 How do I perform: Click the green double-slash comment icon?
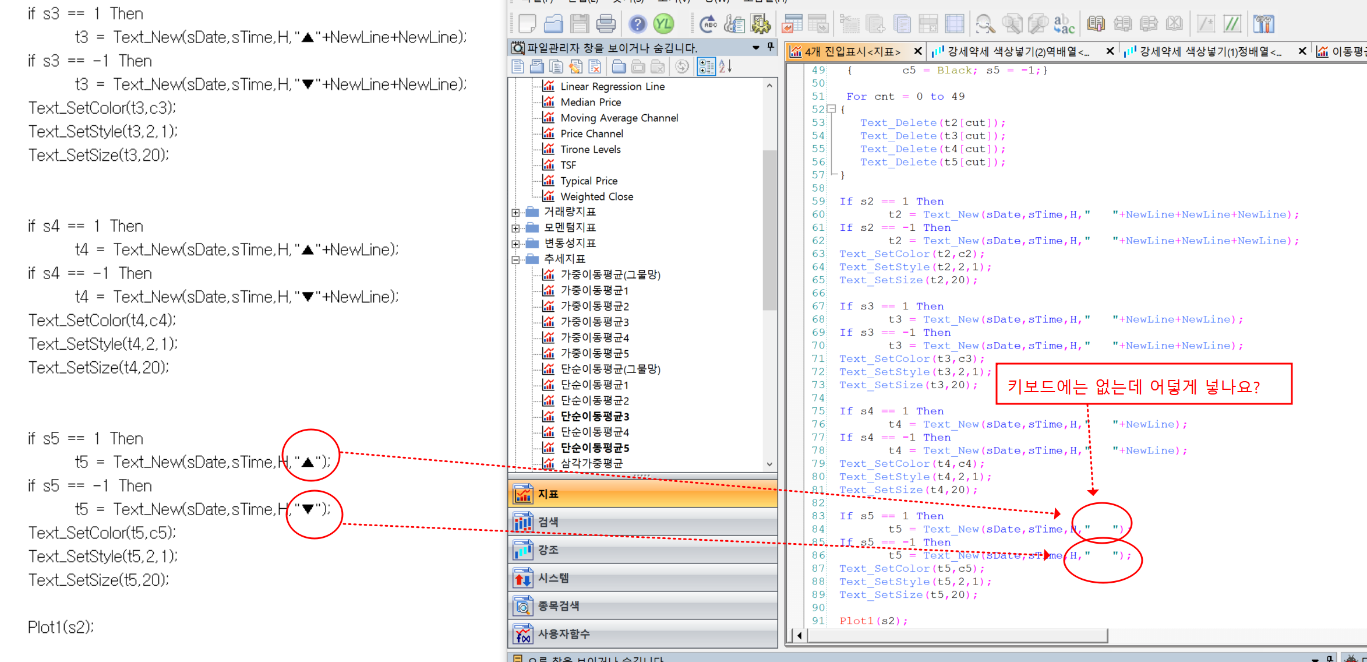pyautogui.click(x=1232, y=24)
